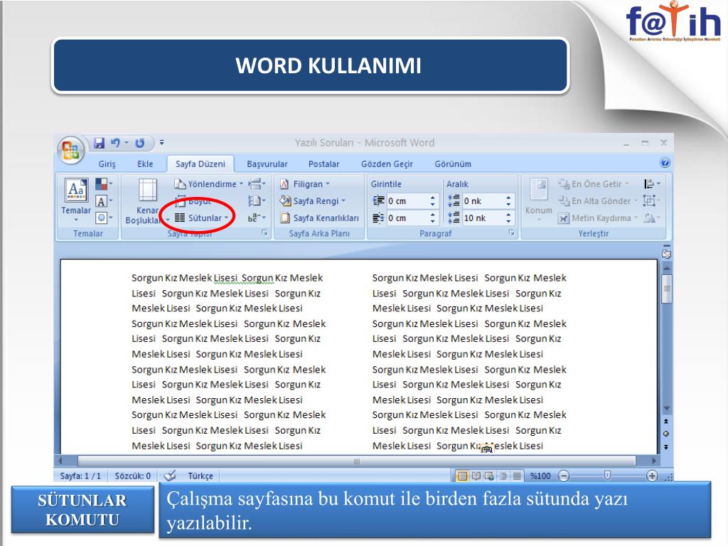Open the Temalar themes gallery button
The width and height of the screenshot is (728, 546).
click(76, 200)
